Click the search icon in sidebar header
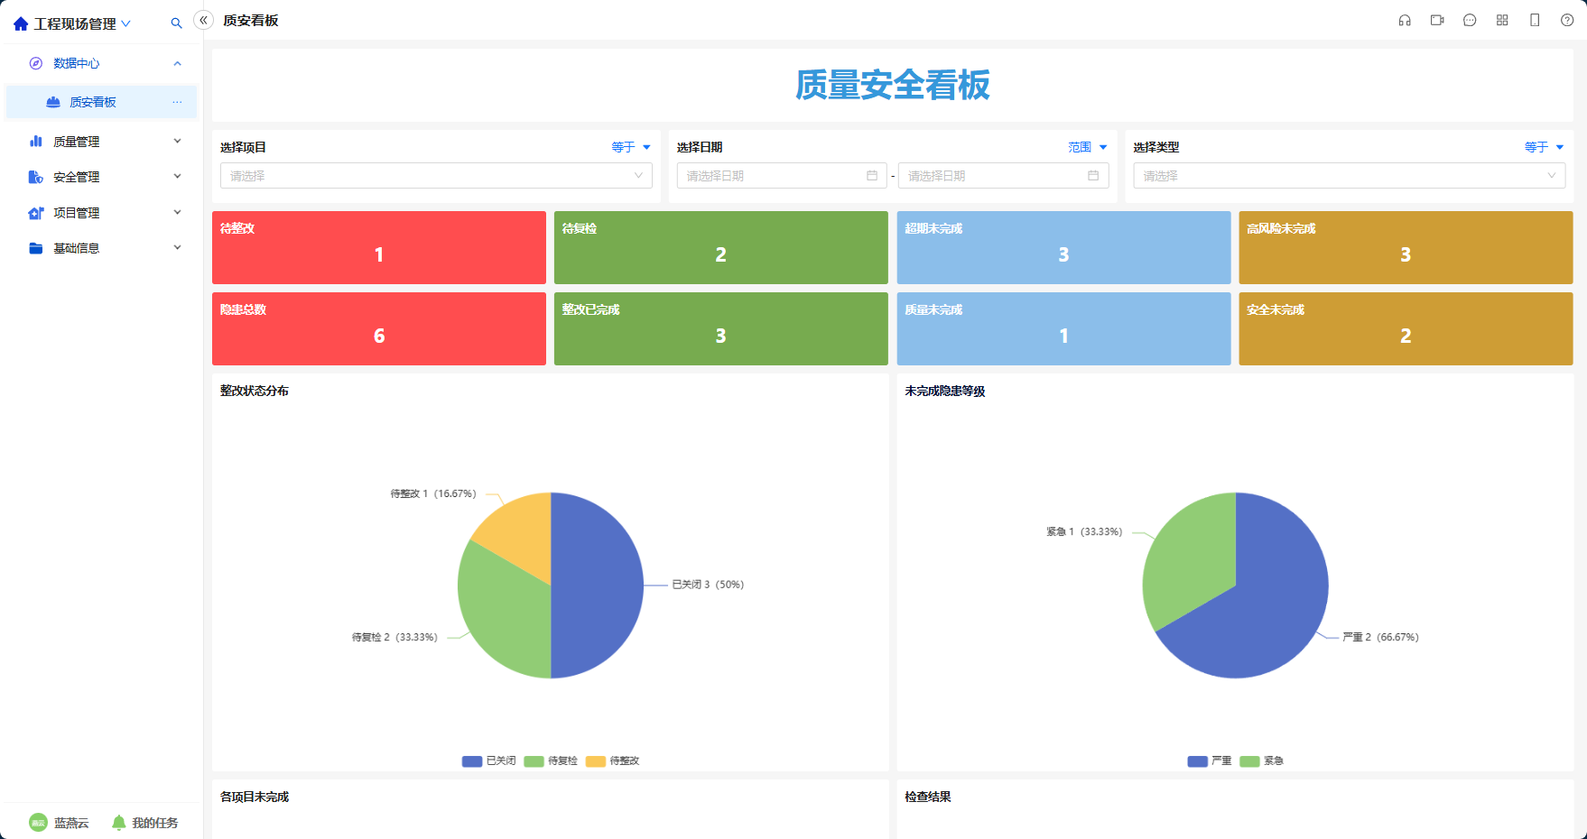 [x=176, y=23]
